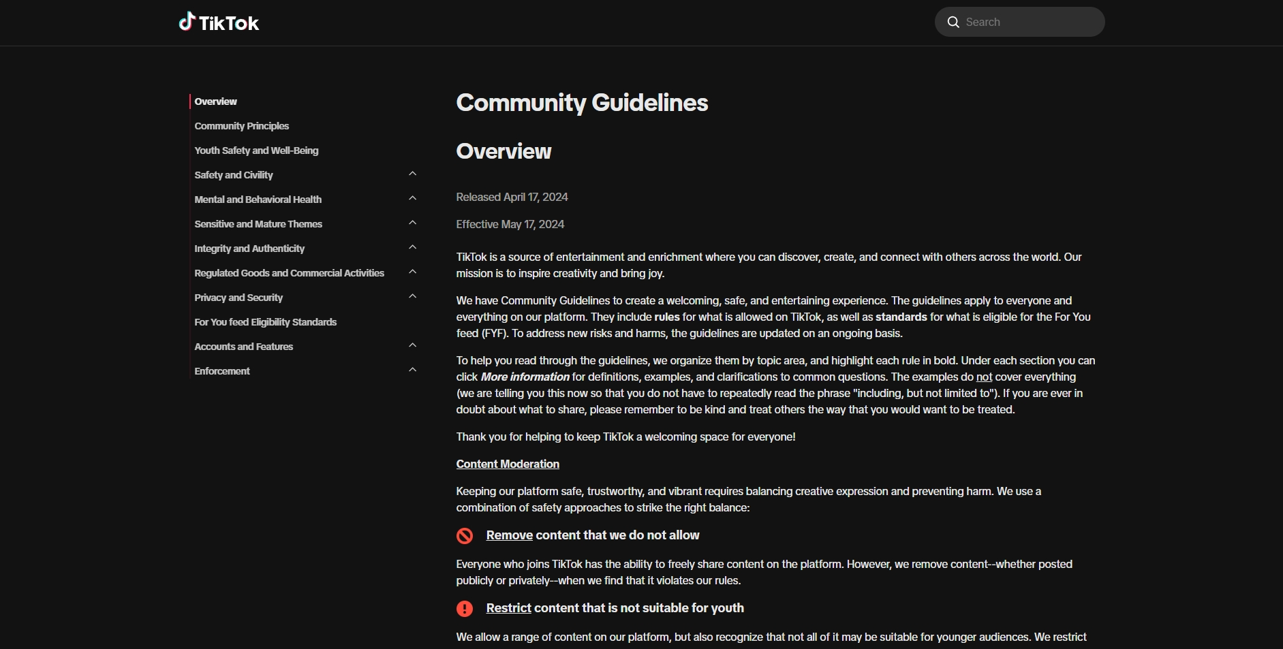Expand Sensitive and Mature Themes chevron
The height and width of the screenshot is (649, 1283).
pyautogui.click(x=412, y=223)
